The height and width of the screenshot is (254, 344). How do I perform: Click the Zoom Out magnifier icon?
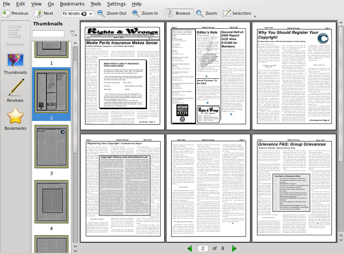[101, 13]
